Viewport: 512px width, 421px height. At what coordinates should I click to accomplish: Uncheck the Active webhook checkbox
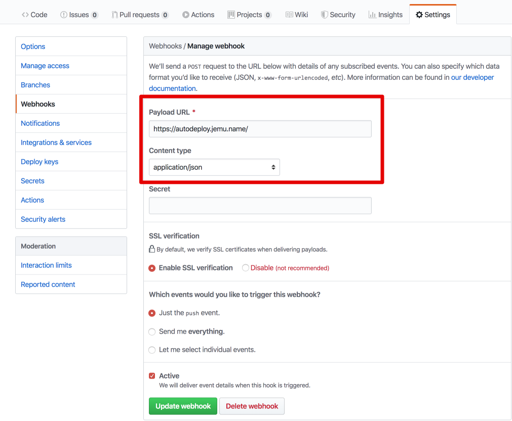152,376
